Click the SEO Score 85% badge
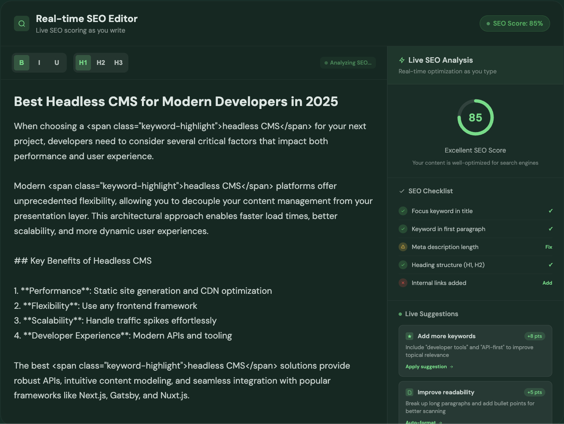Viewport: 564px width, 424px height. 514,23
